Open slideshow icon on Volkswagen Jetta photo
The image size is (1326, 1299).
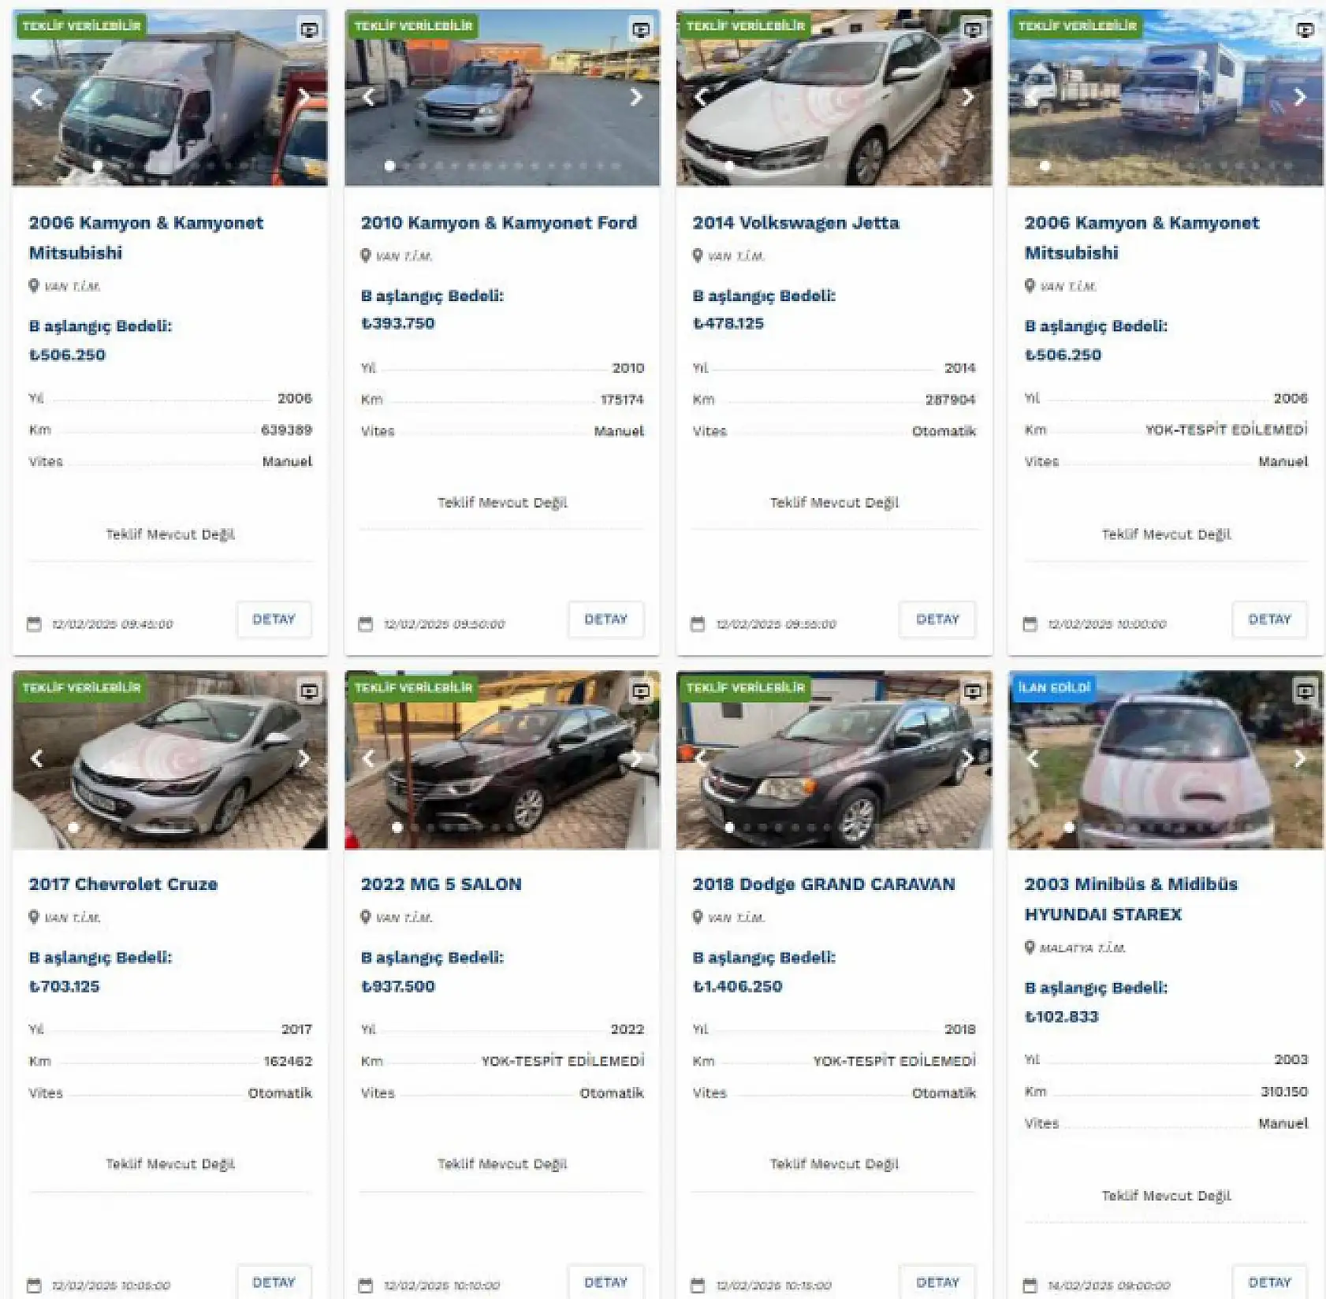[x=973, y=30]
